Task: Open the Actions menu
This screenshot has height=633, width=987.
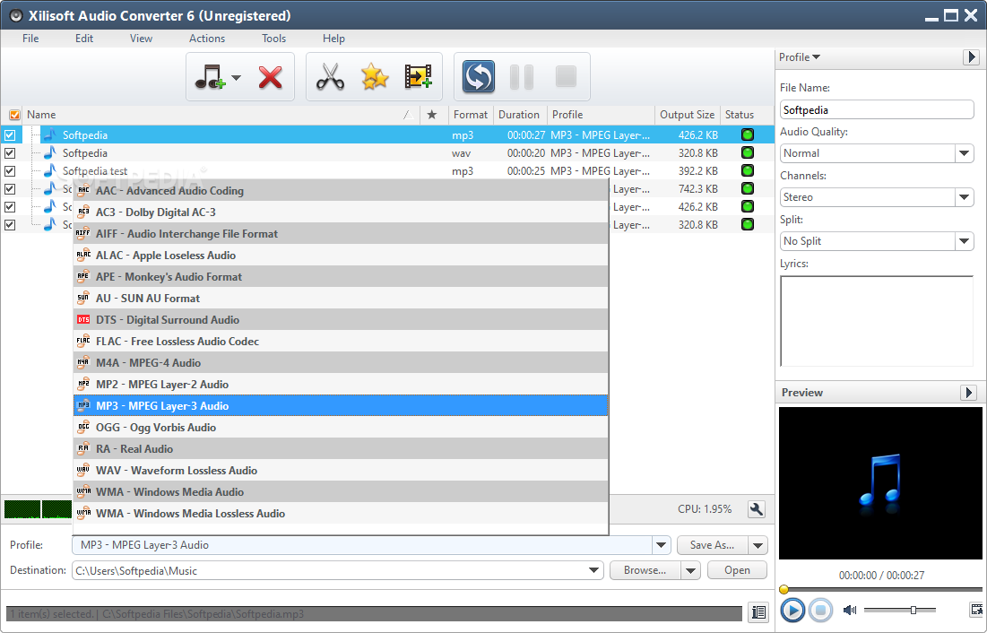Action: pyautogui.click(x=207, y=39)
